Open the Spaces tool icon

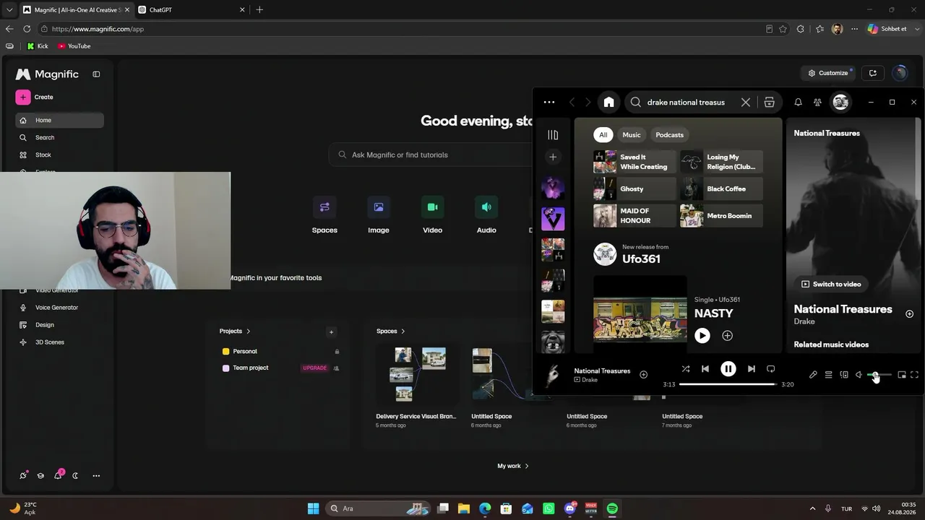[324, 208]
